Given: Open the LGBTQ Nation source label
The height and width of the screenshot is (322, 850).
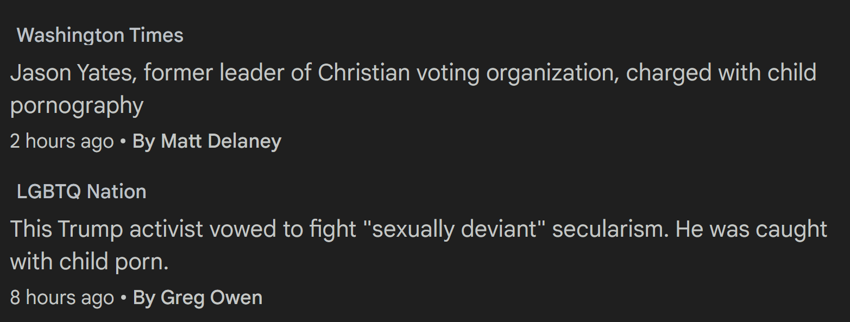Looking at the screenshot, I should click(81, 192).
